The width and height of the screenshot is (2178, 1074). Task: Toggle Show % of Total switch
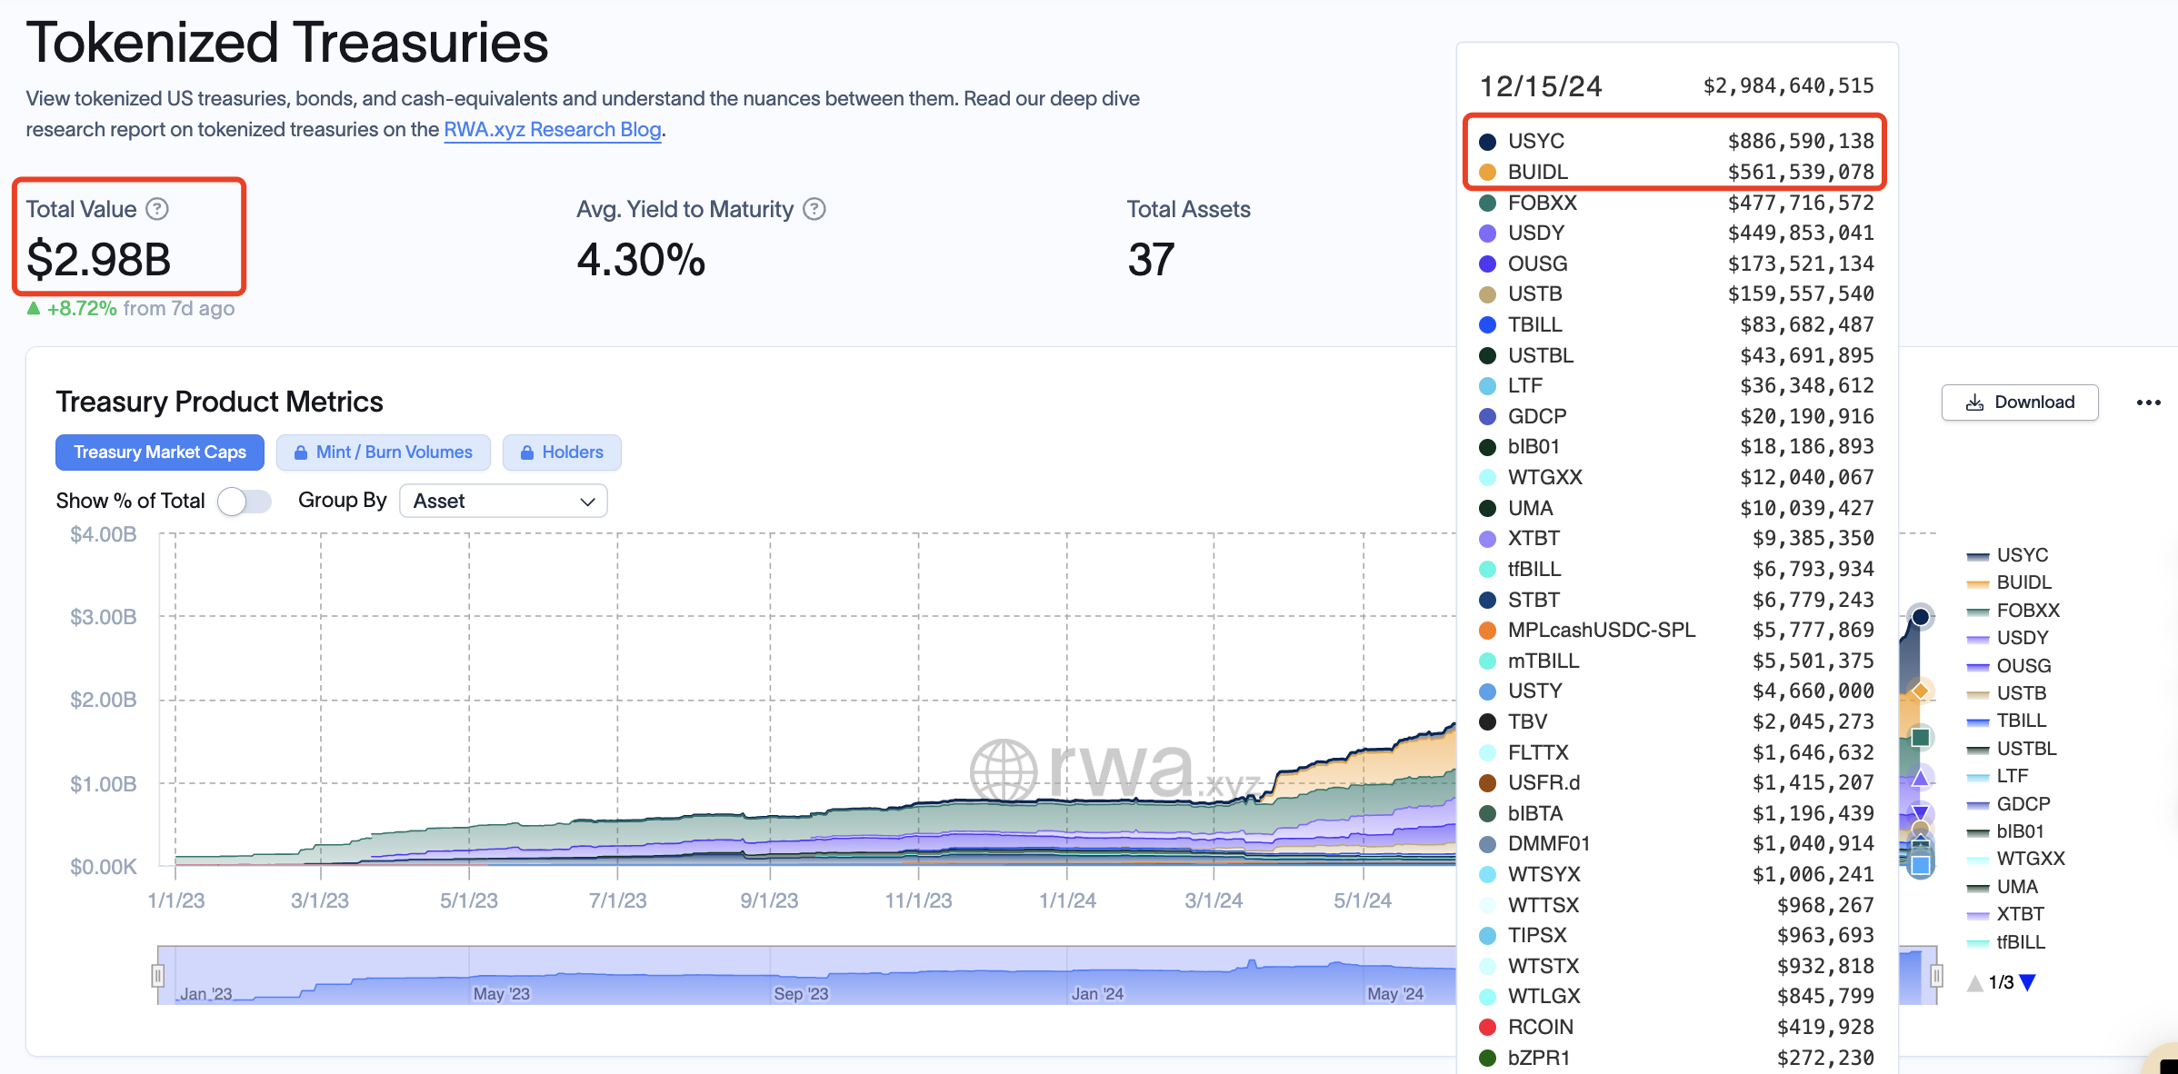click(245, 501)
